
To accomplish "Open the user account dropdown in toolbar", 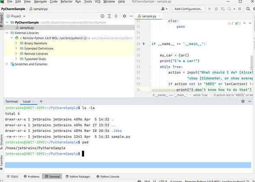I will (x=164, y=9).
